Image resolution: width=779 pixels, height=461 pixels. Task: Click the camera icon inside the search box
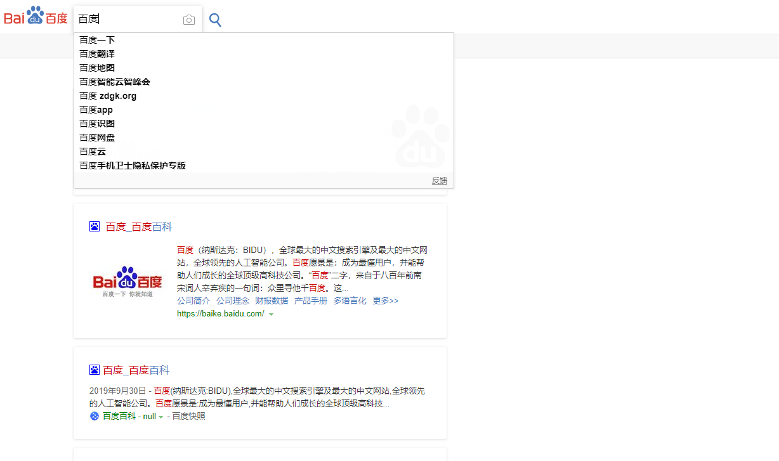tap(188, 19)
